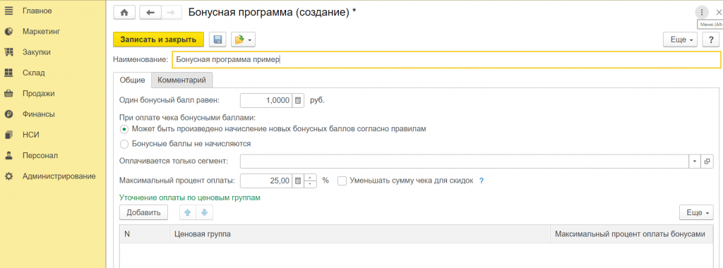723x268 pixels.
Task: Click the Маркетинг pie chart icon
Action: 8,31
